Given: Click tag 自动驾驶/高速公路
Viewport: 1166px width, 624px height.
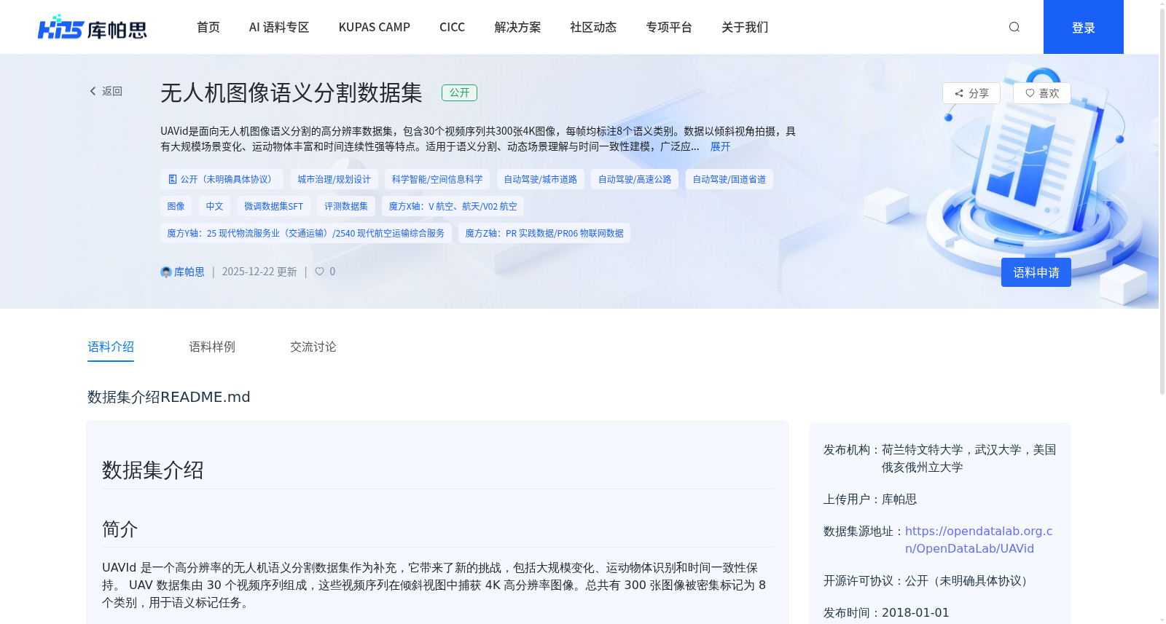Looking at the screenshot, I should (635, 179).
